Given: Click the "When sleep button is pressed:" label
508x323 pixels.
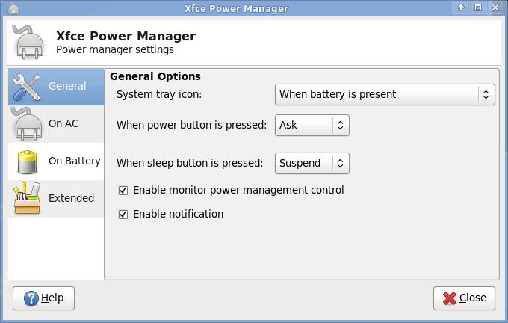Looking at the screenshot, I should (x=190, y=163).
